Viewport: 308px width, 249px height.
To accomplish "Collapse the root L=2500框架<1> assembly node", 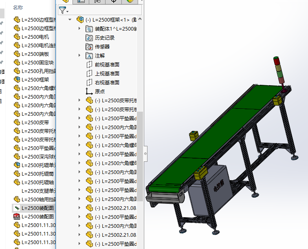I will pyautogui.click(x=70, y=20).
